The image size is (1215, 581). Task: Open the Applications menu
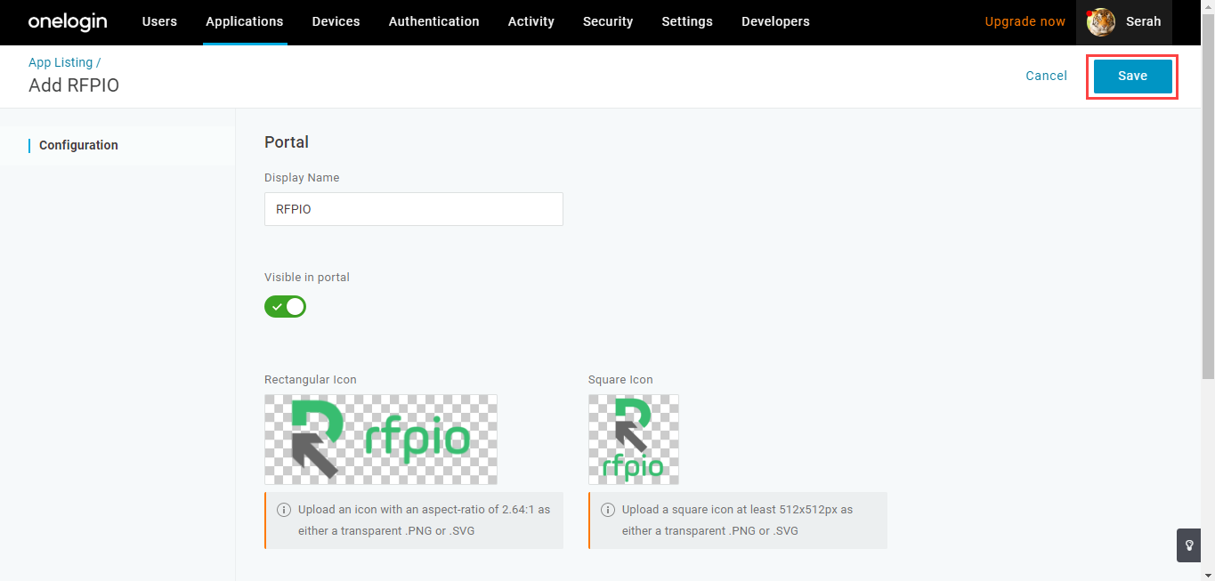[x=245, y=21]
